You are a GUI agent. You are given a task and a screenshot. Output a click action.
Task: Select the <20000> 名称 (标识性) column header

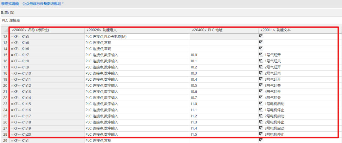point(47,30)
